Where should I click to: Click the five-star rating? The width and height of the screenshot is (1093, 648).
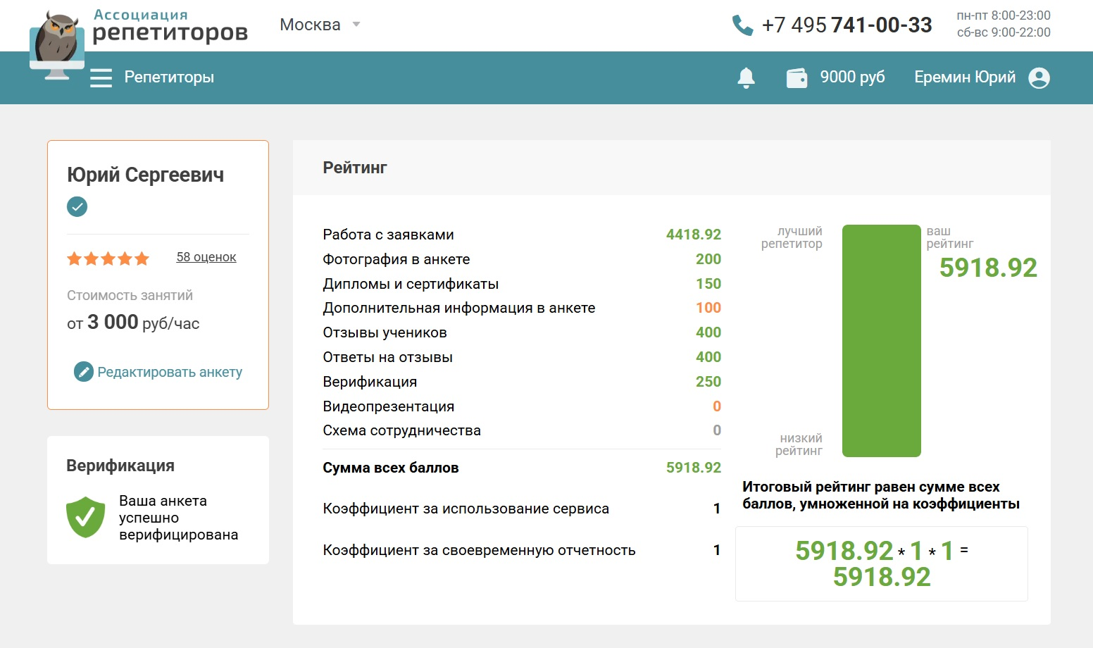[x=108, y=258]
